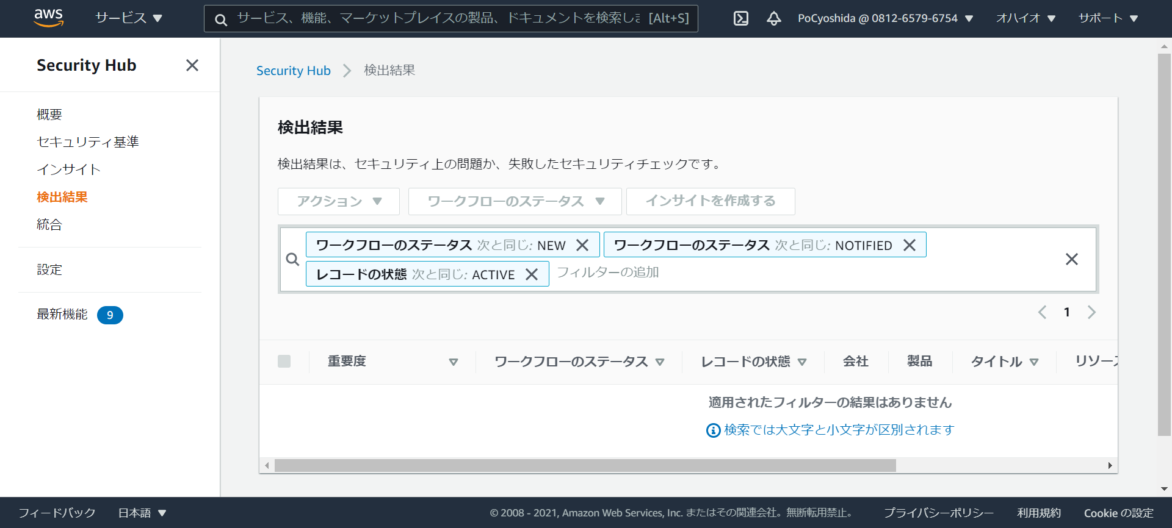Click the filter search magnifier icon
Image resolution: width=1172 pixels, height=528 pixels.
click(x=292, y=260)
